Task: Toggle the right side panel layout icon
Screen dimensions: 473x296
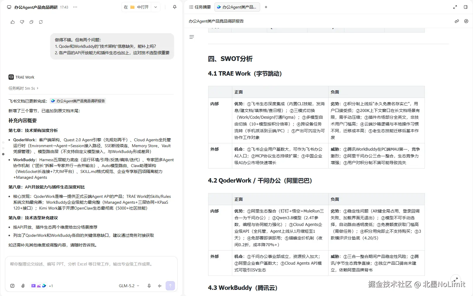Action: 466,7
